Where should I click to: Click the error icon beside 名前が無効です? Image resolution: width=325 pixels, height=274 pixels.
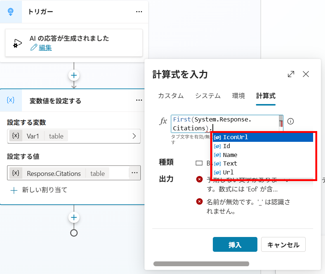point(199,201)
